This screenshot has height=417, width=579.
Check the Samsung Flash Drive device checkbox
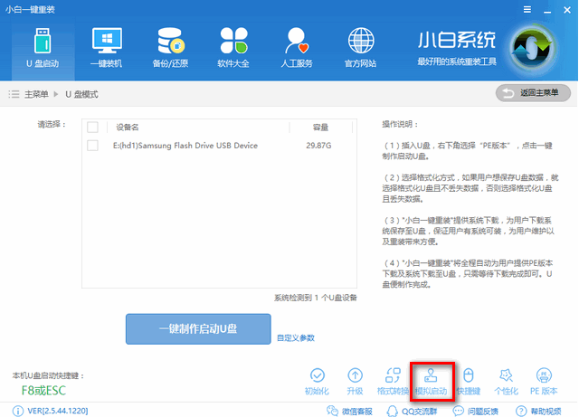point(92,146)
